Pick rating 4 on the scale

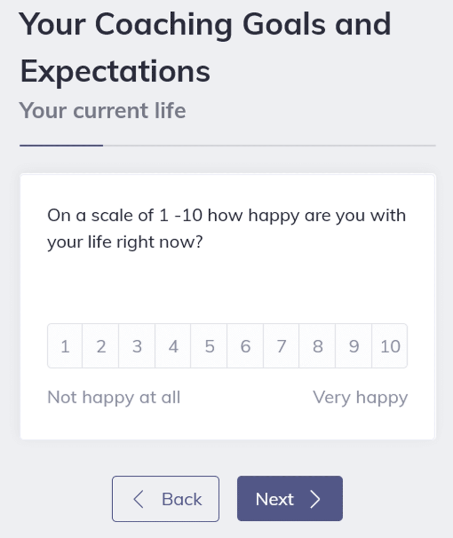coord(172,346)
